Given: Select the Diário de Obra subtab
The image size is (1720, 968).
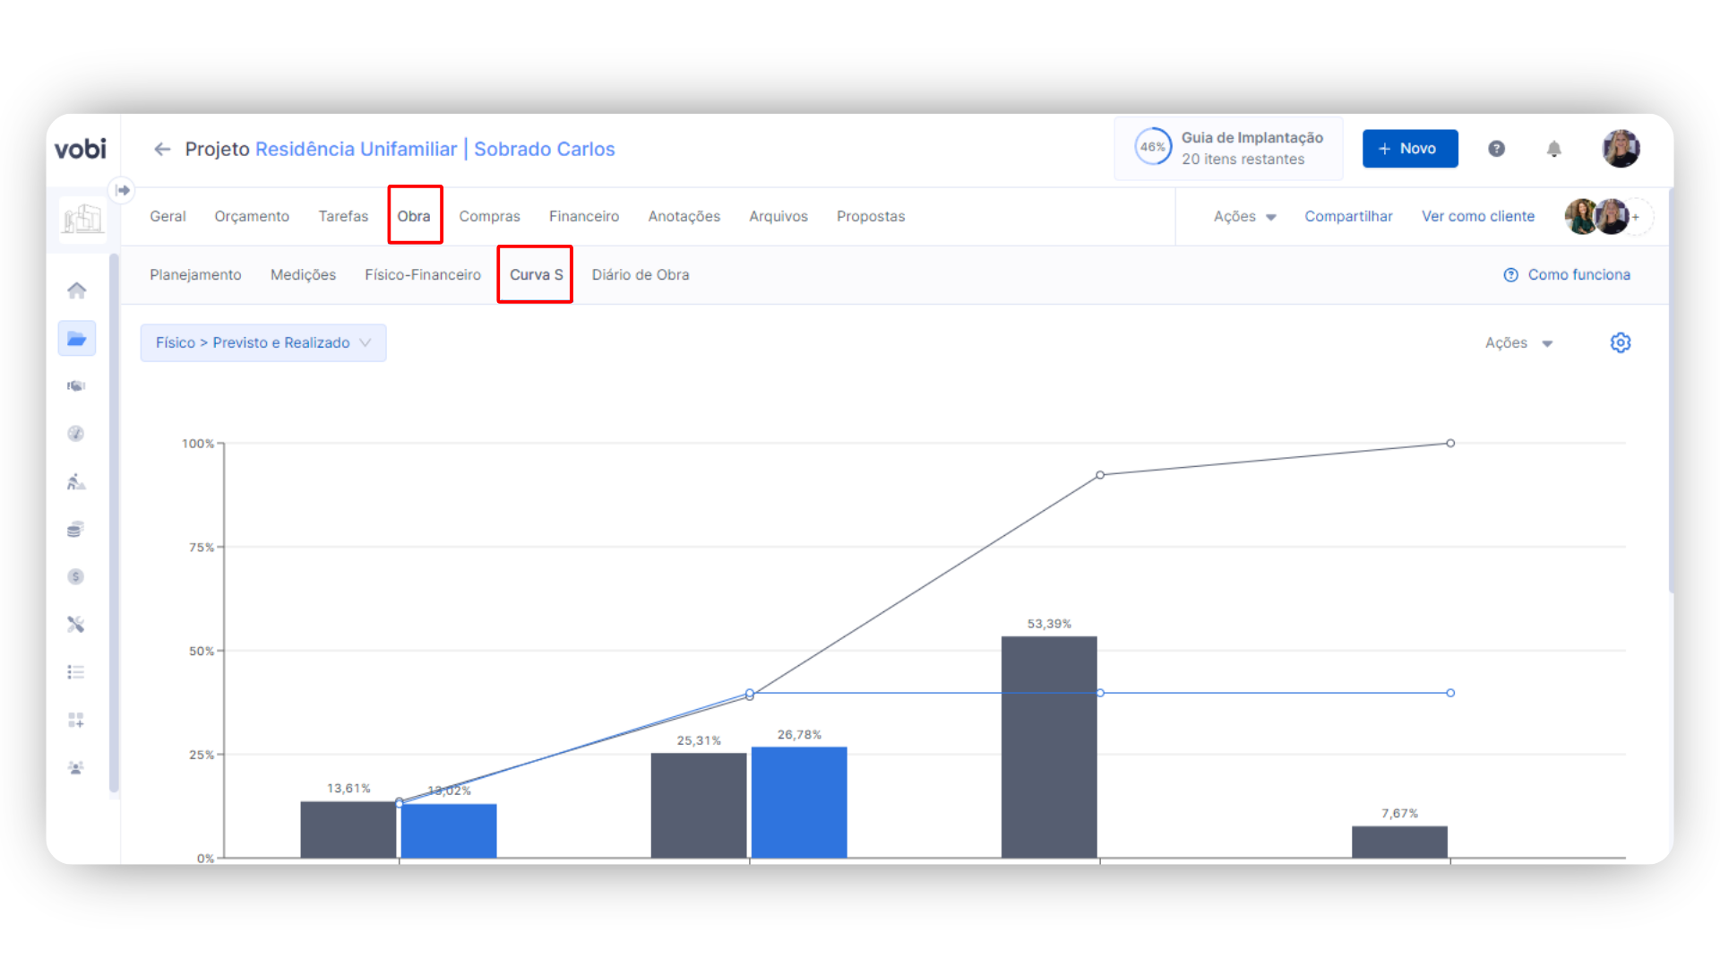Looking at the screenshot, I should click(640, 274).
